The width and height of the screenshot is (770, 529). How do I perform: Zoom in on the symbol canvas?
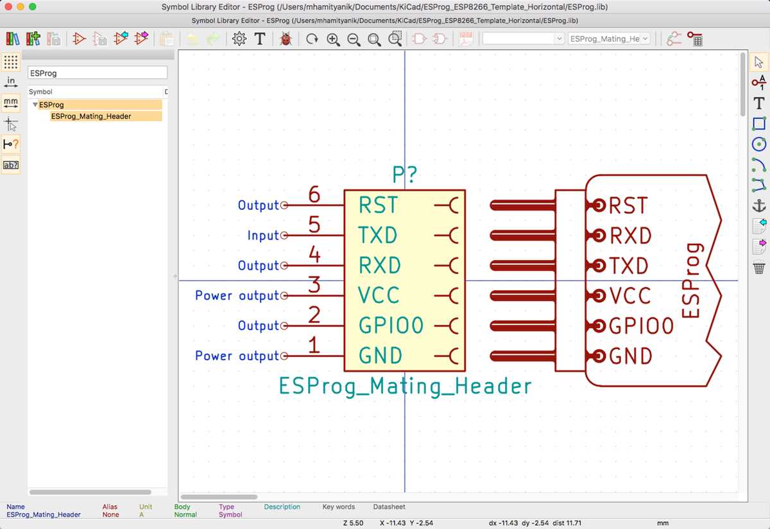pyautogui.click(x=333, y=39)
